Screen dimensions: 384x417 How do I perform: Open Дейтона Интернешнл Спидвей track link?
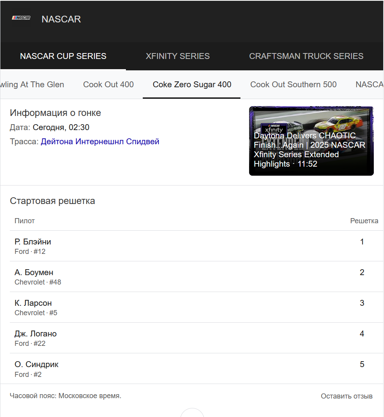[x=100, y=141]
